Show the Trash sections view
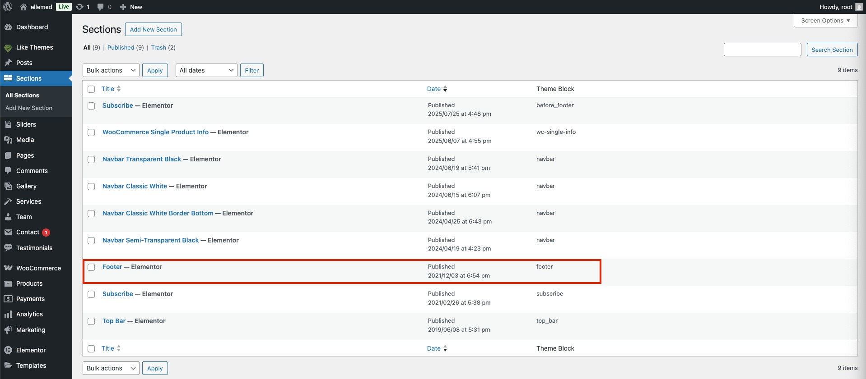 tap(158, 48)
